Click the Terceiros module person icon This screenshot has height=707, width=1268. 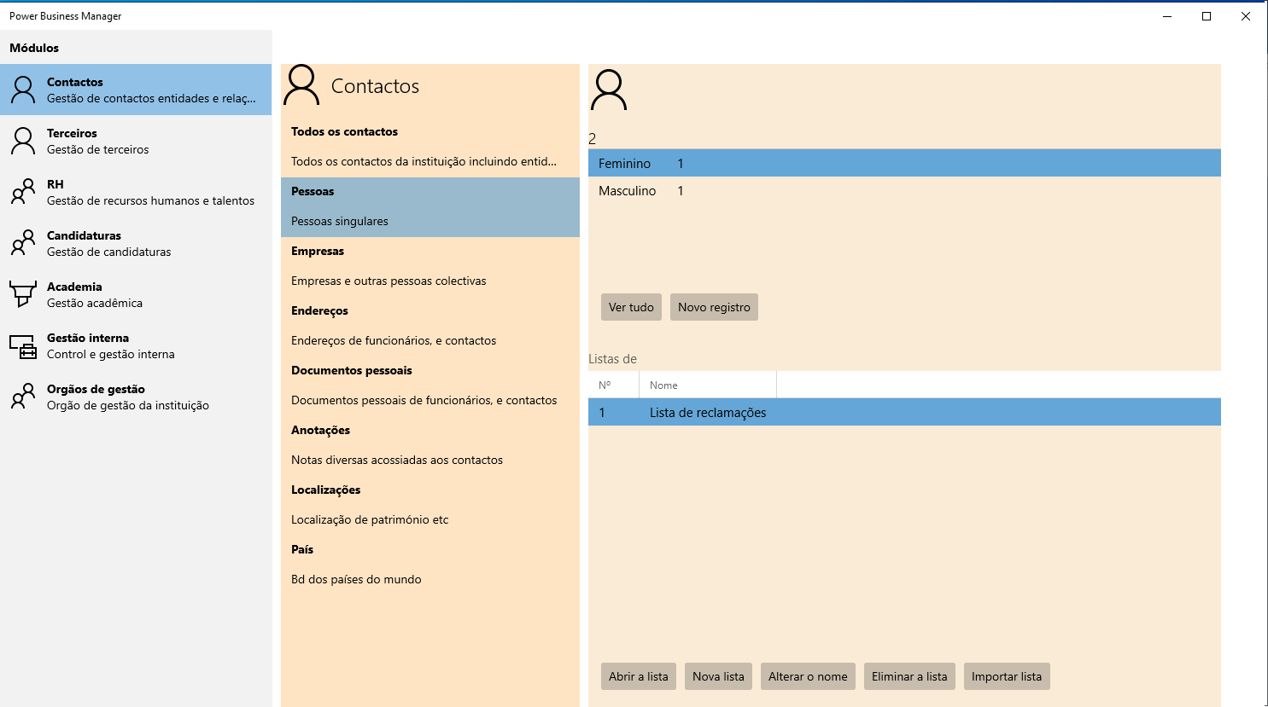coord(23,141)
